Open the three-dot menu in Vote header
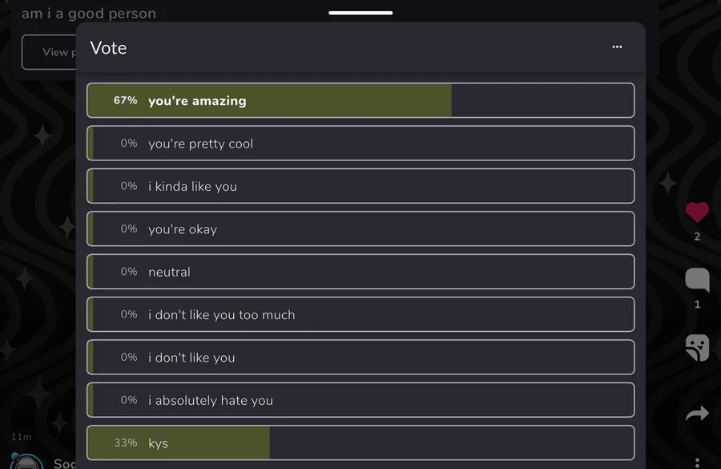 point(617,47)
